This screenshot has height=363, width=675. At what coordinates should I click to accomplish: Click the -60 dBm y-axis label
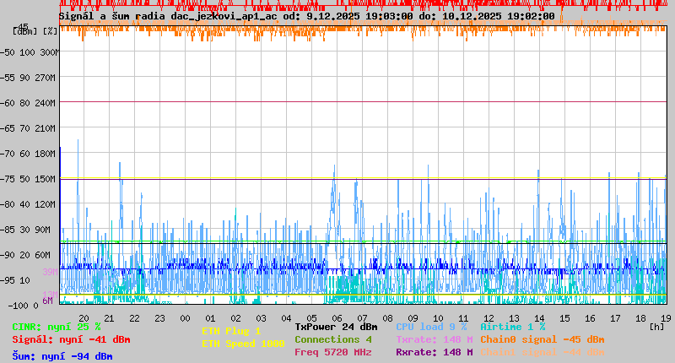tap(11, 102)
